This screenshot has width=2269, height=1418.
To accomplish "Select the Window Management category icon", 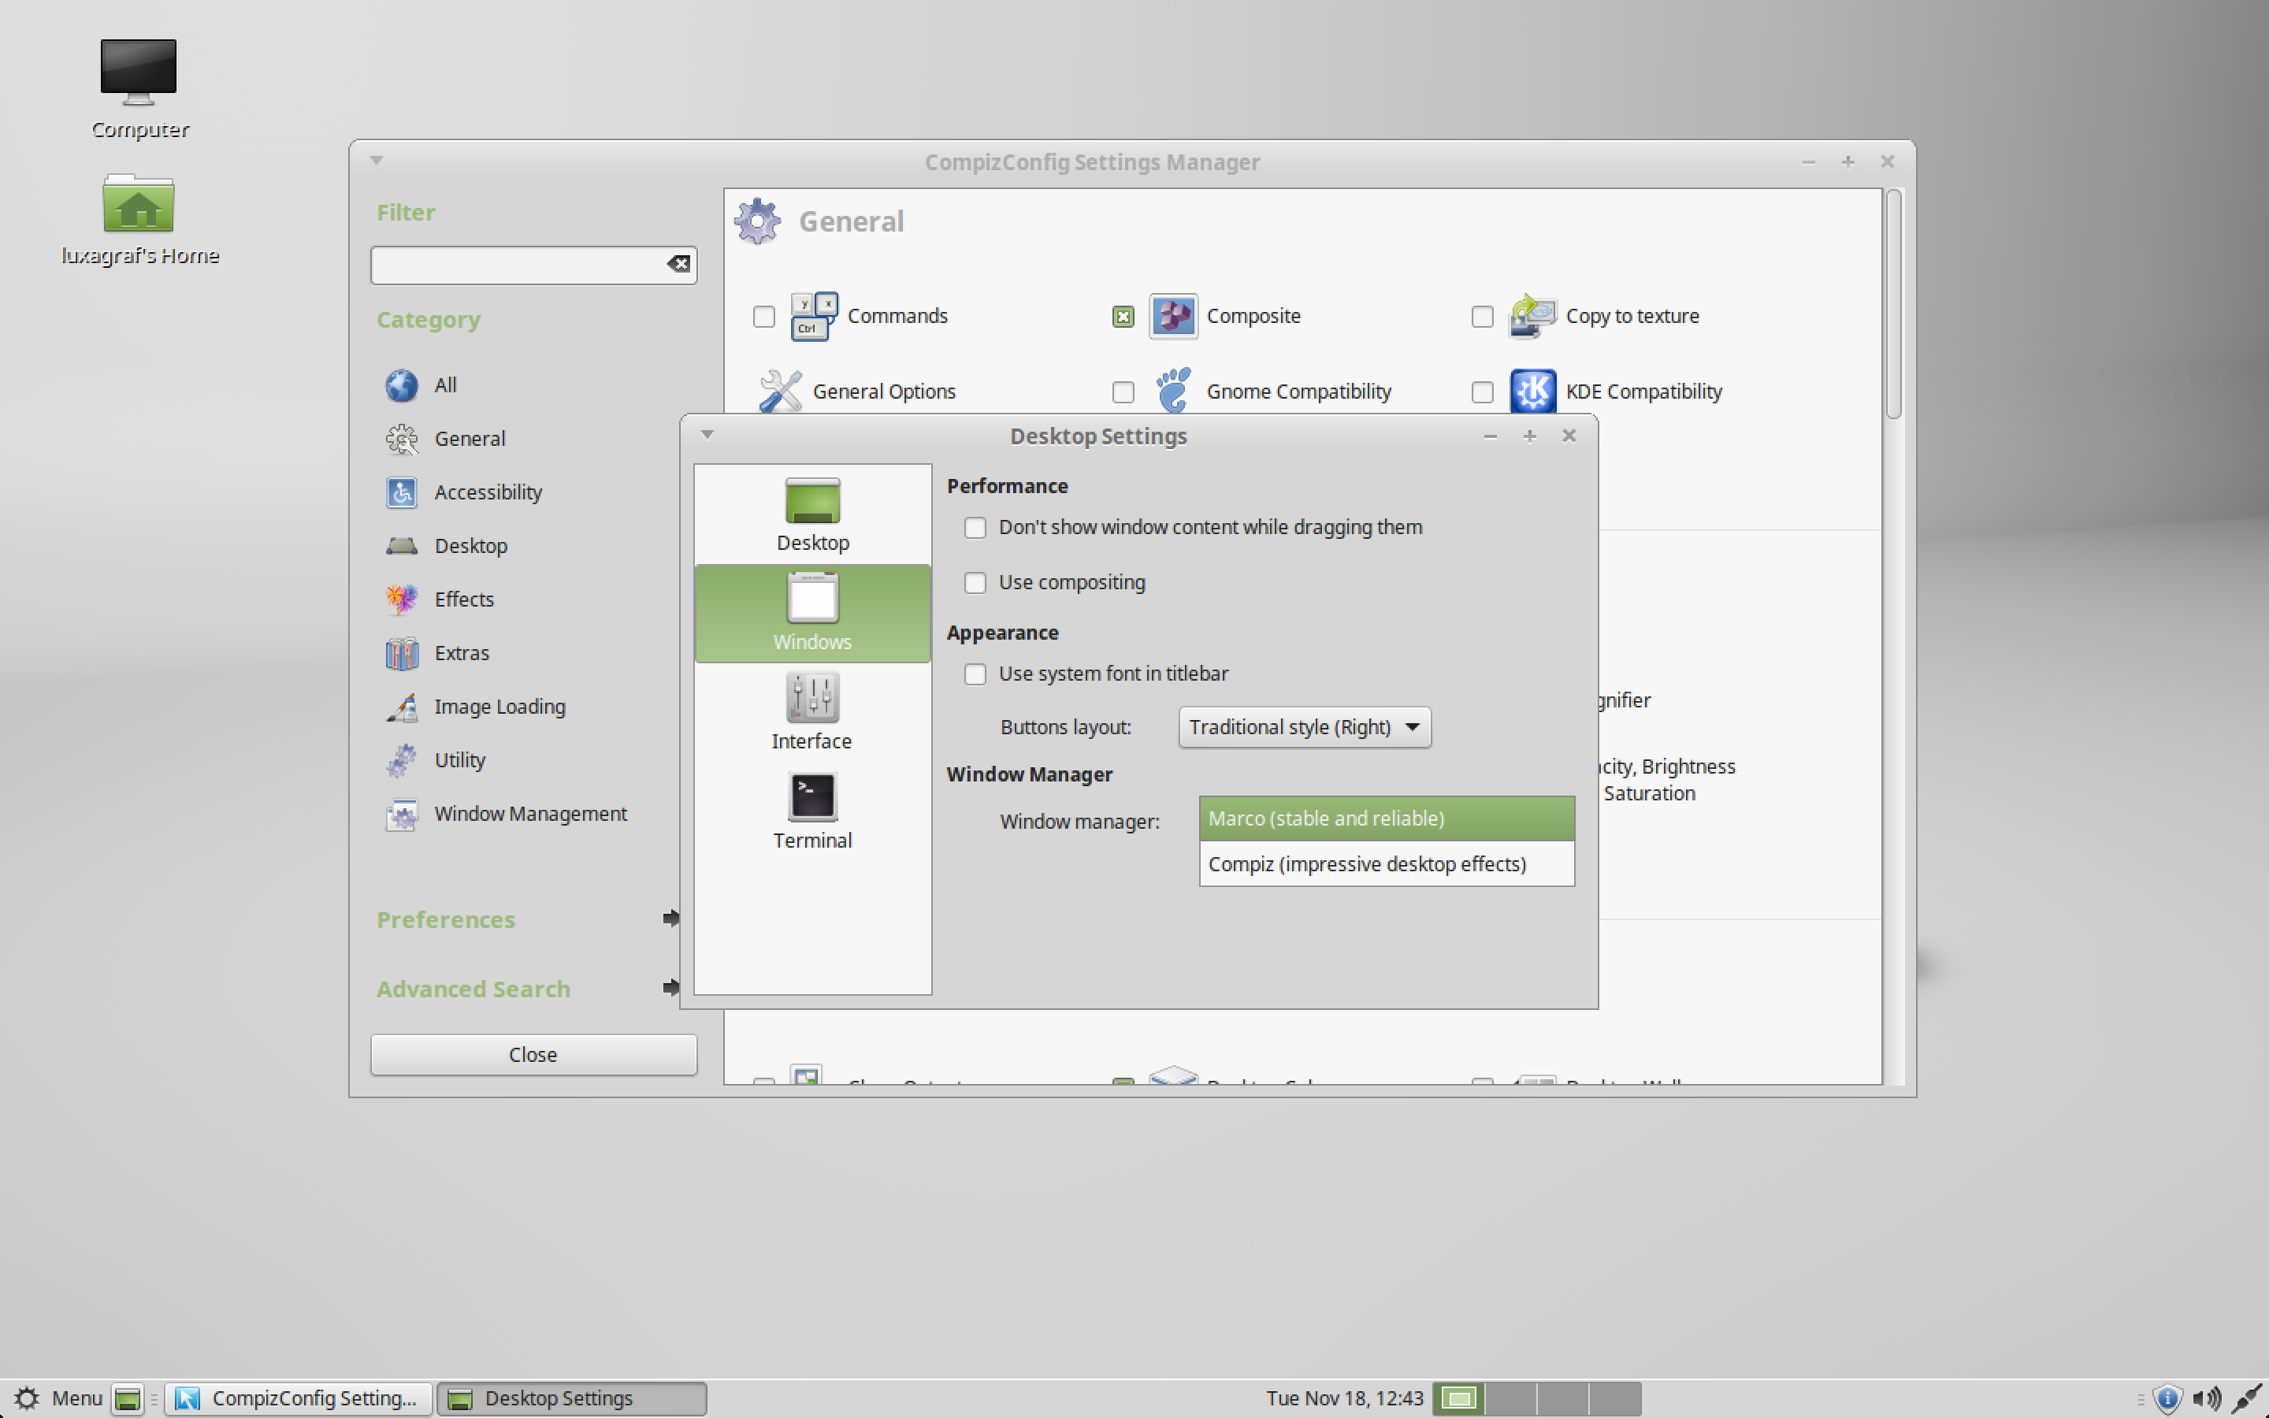I will pyautogui.click(x=401, y=814).
